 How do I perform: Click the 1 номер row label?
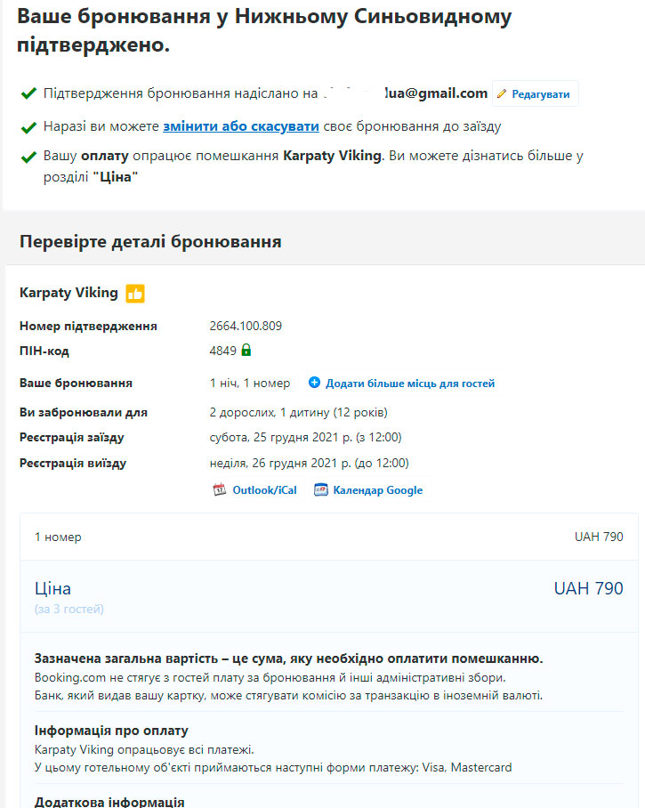[58, 537]
